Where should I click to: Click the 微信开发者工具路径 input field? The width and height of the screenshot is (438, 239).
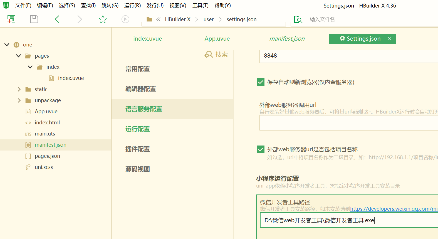349,220
